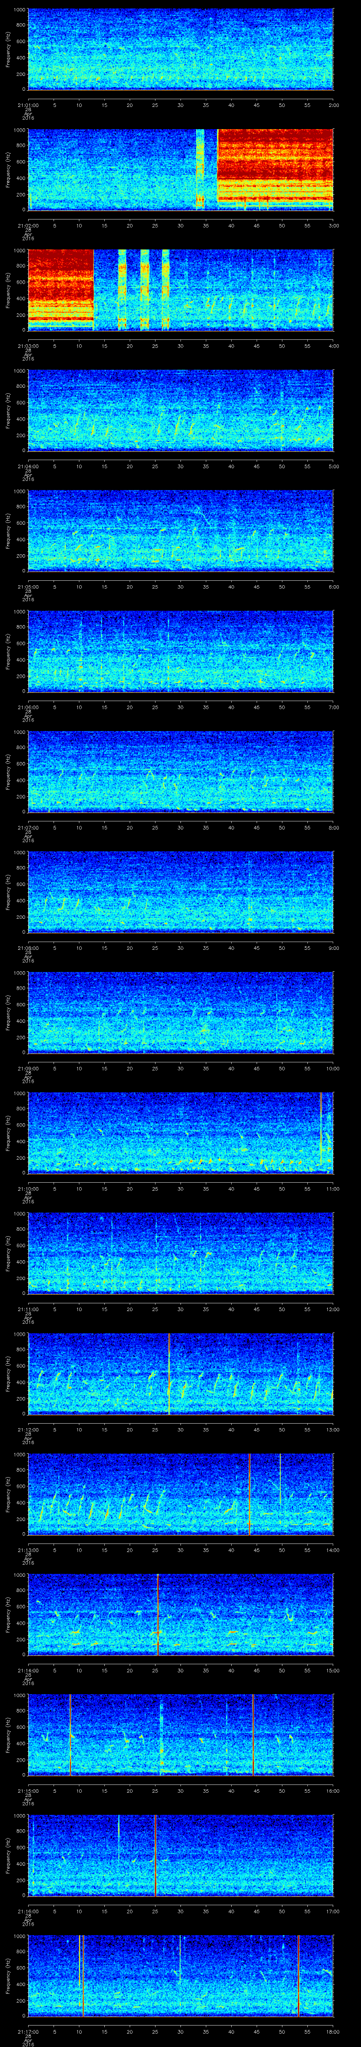
Task: Click the 6:00 end time label
Action: (333, 587)
